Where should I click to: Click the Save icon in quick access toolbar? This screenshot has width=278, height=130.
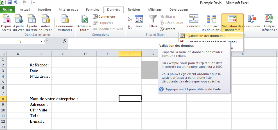point(9,3)
